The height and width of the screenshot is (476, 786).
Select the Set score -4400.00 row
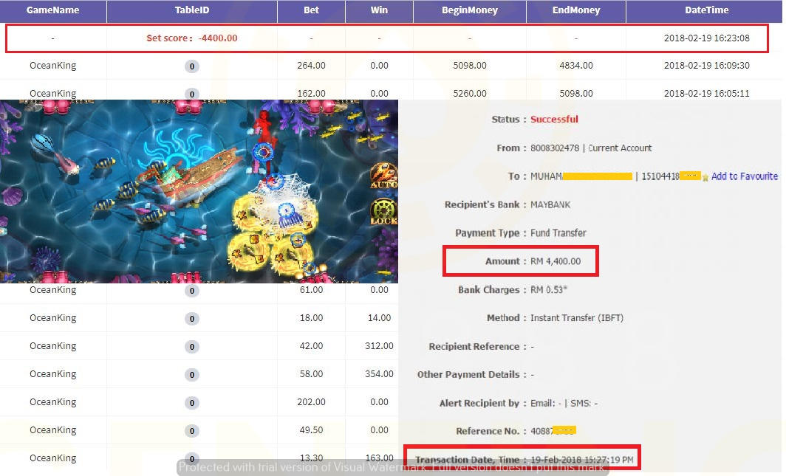click(x=386, y=38)
